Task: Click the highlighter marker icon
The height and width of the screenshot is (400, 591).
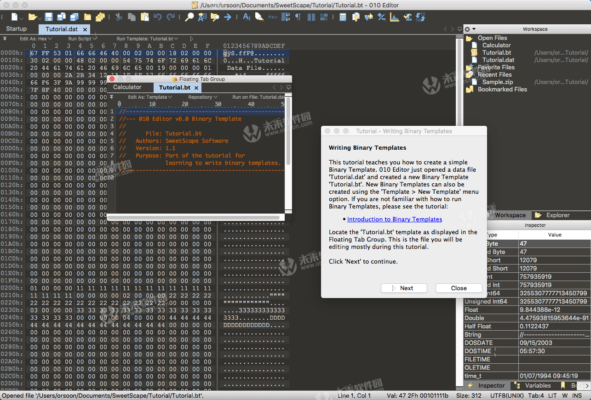Action: (259, 17)
